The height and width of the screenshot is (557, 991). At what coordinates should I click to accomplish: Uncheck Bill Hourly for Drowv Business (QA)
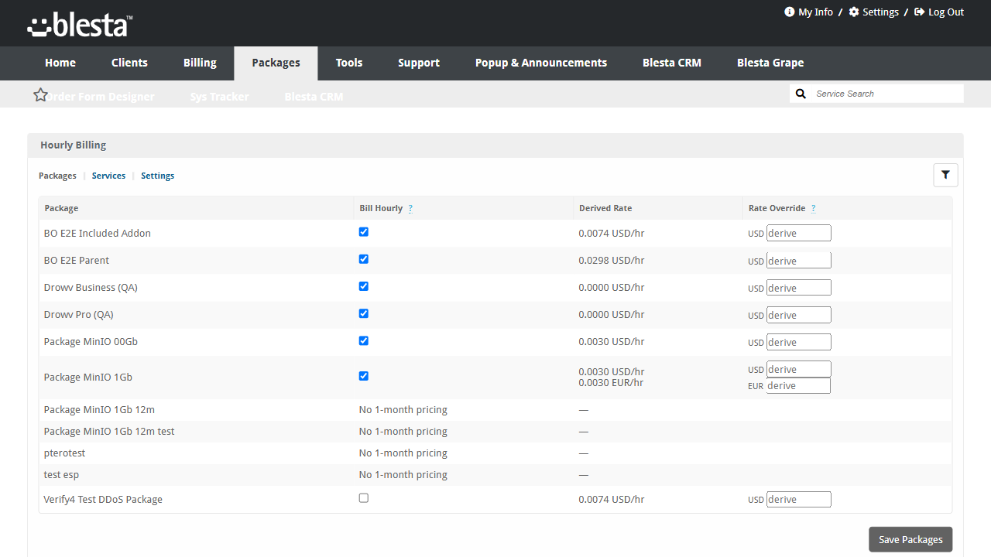[x=364, y=286]
